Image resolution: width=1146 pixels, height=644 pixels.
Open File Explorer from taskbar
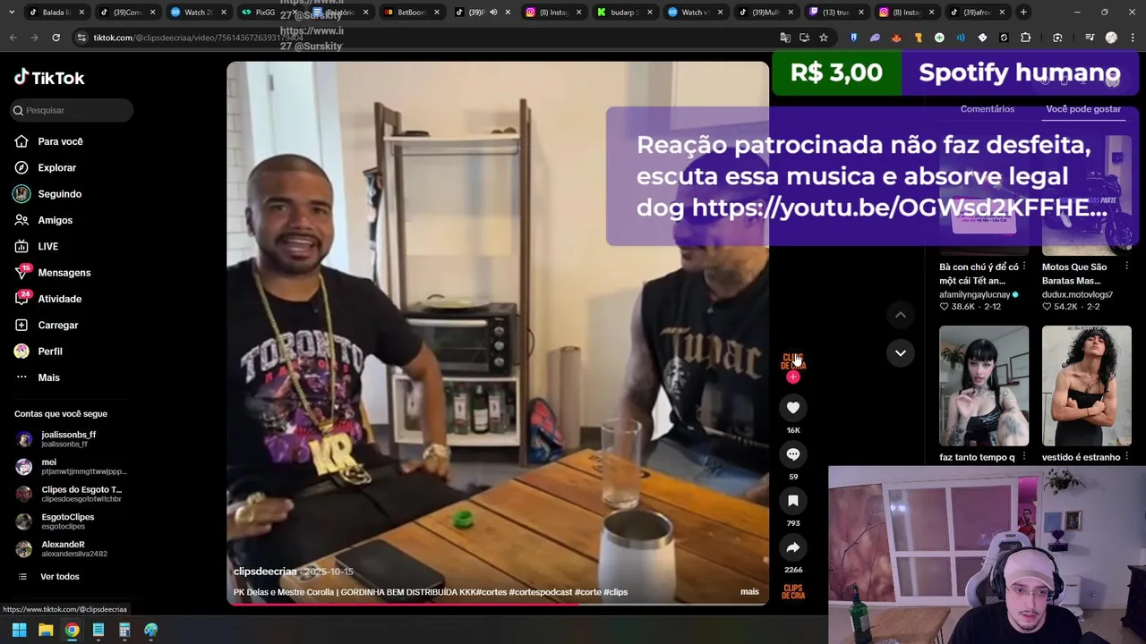pyautogui.click(x=46, y=630)
